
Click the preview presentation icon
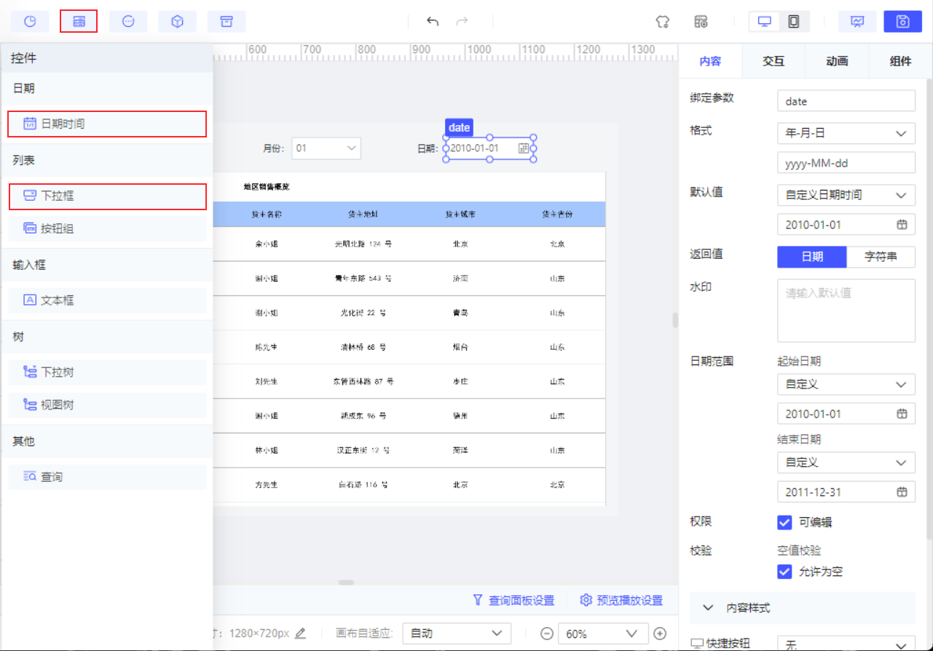[857, 21]
